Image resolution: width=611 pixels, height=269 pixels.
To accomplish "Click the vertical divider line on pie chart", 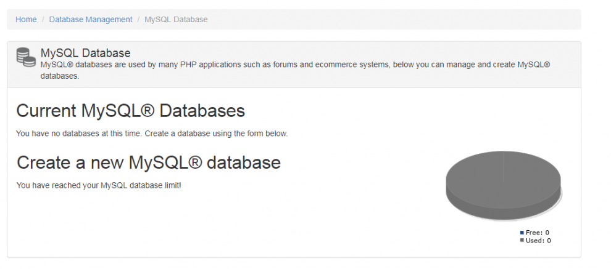I will [503, 166].
